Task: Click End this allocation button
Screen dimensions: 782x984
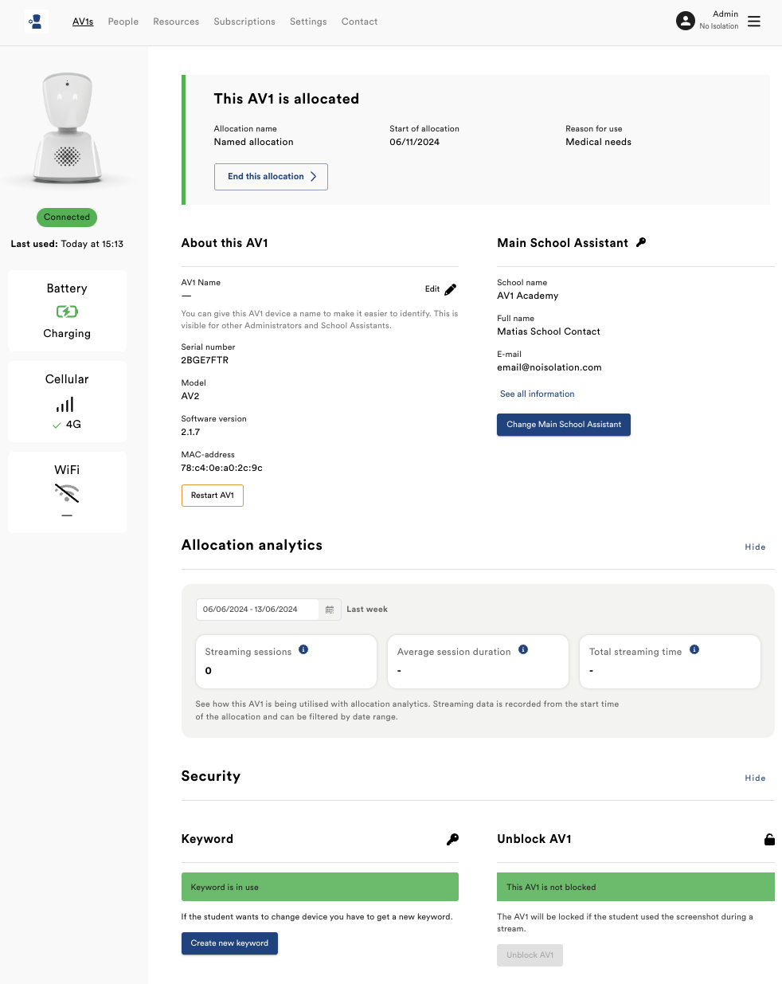Action: coord(271,177)
